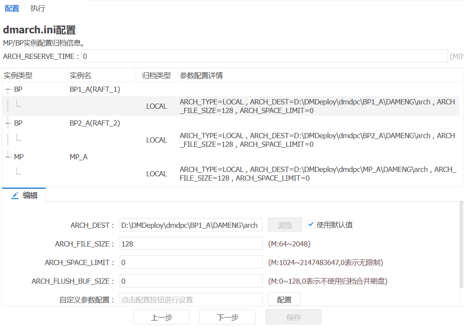
Task: Click 配置 button for custom parameters
Action: pyautogui.click(x=284, y=300)
